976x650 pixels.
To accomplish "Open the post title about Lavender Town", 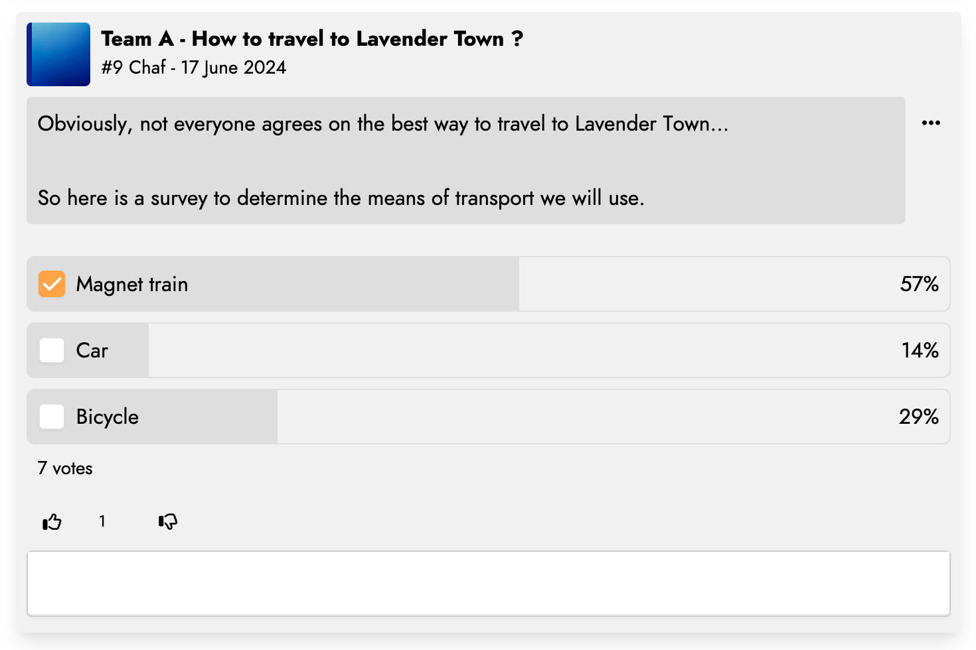I will (312, 38).
